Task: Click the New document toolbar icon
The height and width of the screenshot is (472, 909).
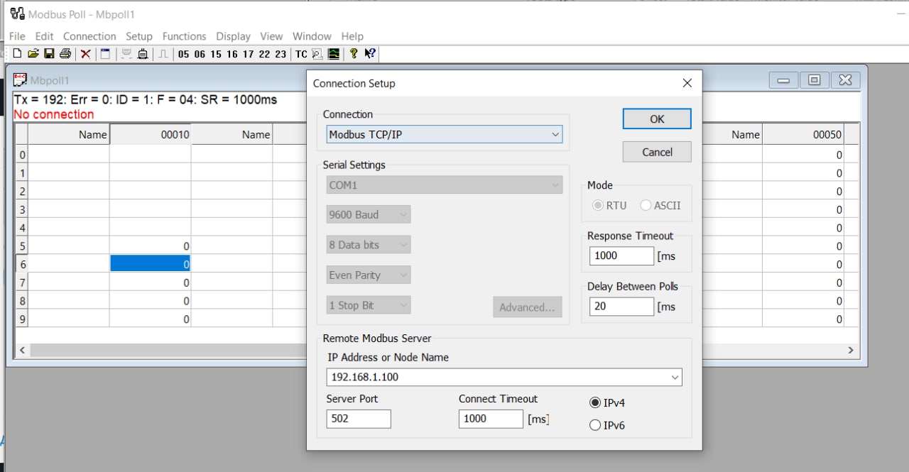Action: click(x=17, y=54)
